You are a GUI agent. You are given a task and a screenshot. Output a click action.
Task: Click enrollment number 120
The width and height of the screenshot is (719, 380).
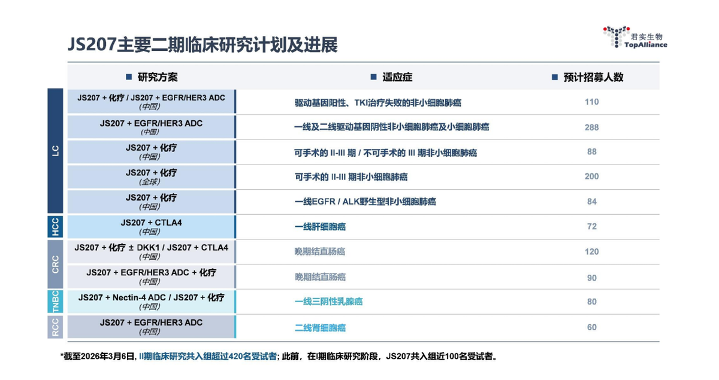(592, 251)
